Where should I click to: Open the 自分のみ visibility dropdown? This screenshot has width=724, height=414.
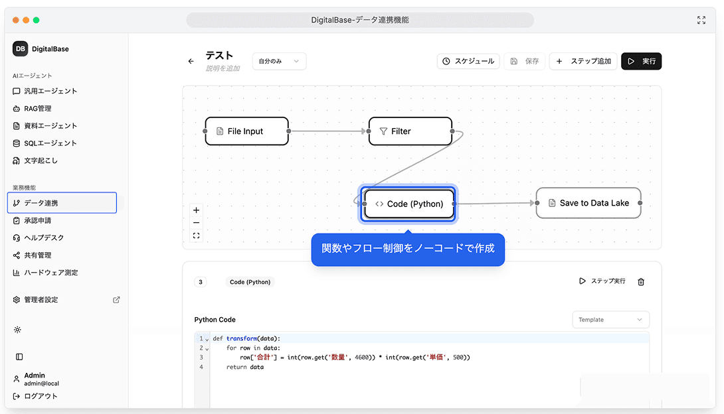pyautogui.click(x=279, y=61)
